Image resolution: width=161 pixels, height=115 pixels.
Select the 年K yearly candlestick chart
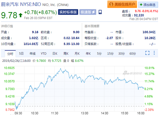(x=88, y=53)
